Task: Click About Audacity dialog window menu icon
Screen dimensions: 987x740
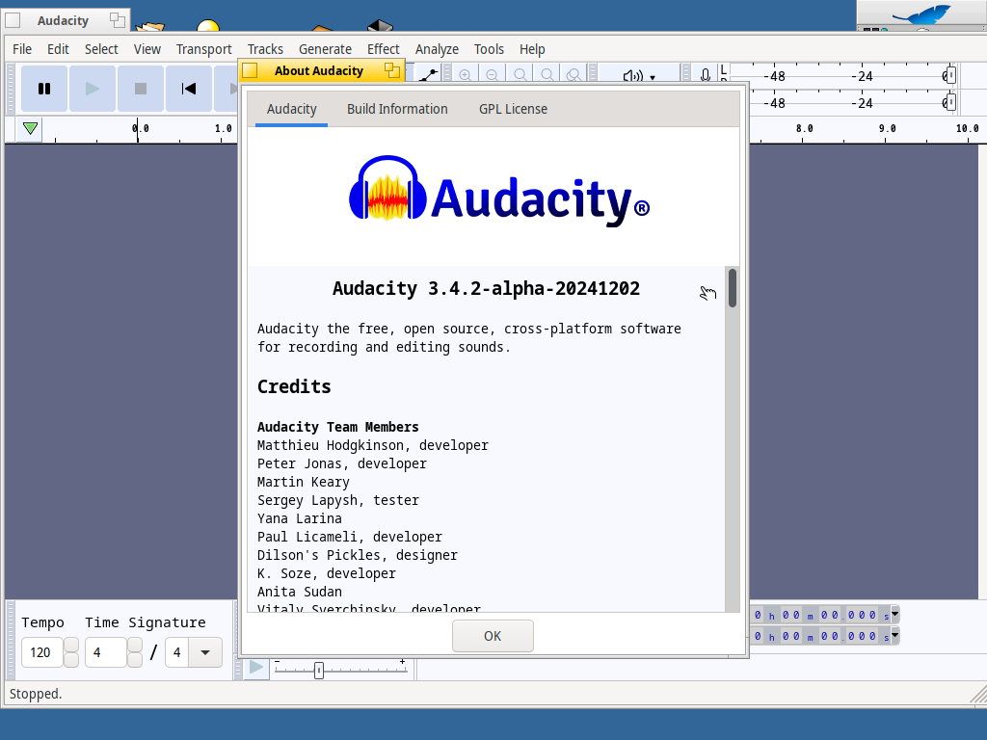Action: (x=250, y=70)
